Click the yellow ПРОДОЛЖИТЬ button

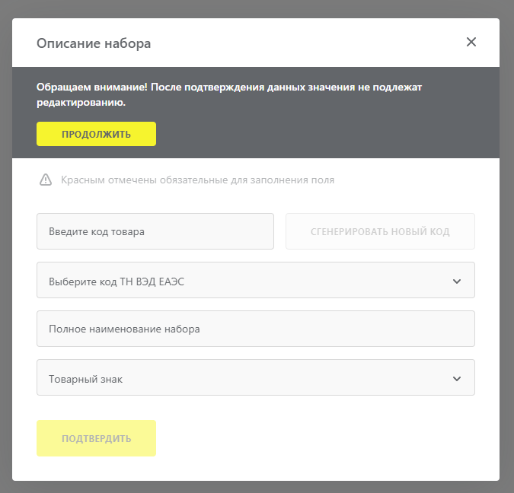(96, 134)
